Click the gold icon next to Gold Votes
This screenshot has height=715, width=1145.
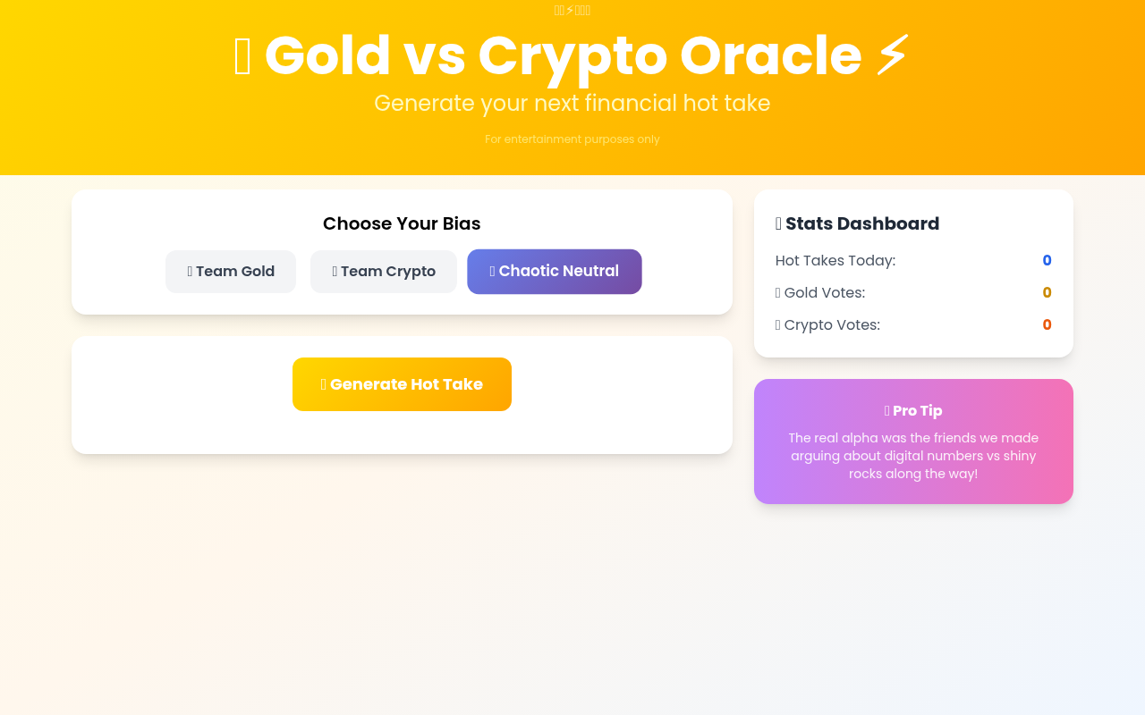click(777, 292)
